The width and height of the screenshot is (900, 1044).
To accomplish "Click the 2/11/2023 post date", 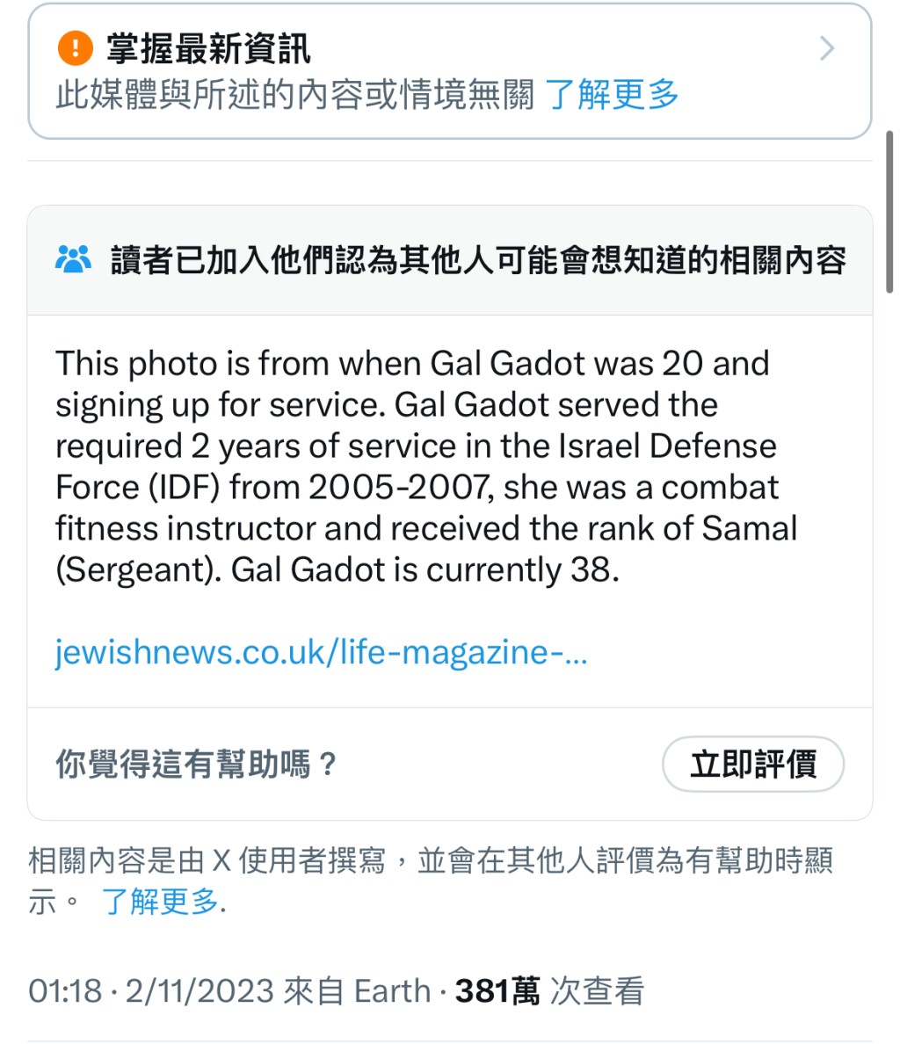I will (x=200, y=990).
